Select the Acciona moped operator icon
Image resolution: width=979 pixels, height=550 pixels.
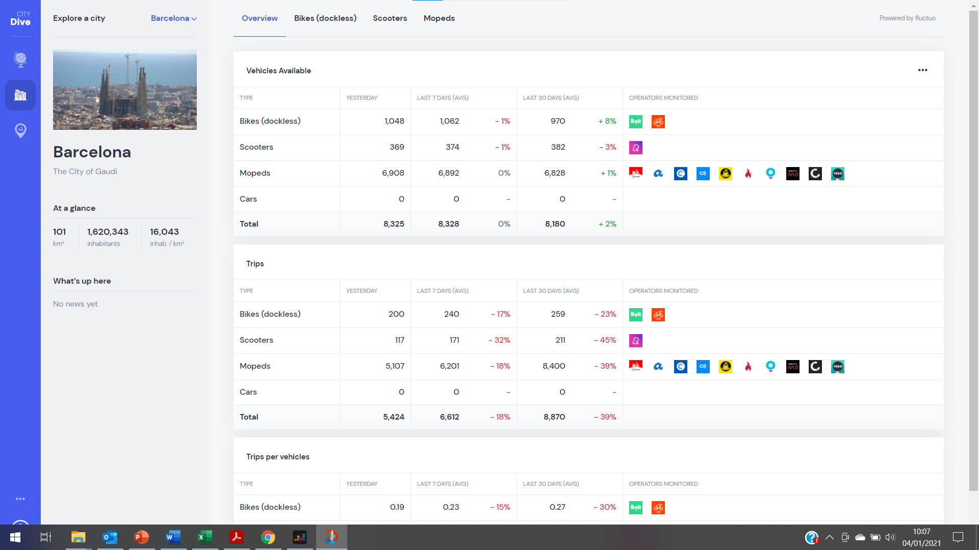point(658,173)
